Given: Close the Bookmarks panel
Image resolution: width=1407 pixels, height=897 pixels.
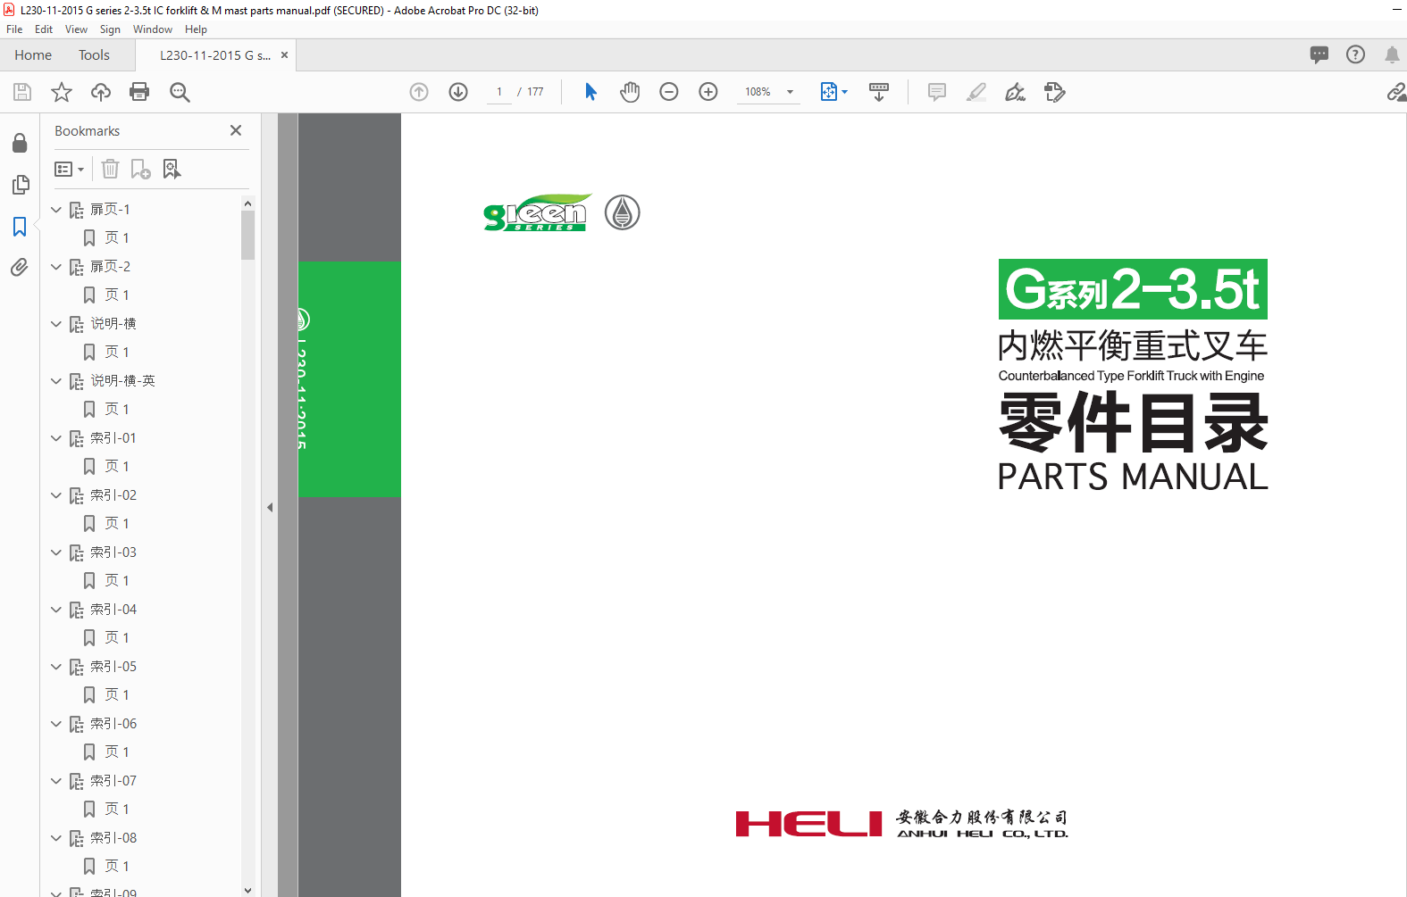Looking at the screenshot, I should click(236, 130).
